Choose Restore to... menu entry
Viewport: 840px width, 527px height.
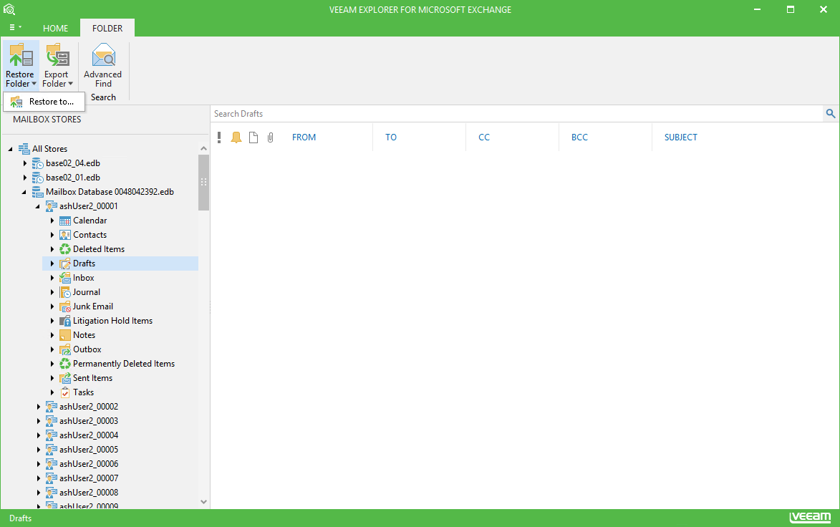[x=44, y=102]
